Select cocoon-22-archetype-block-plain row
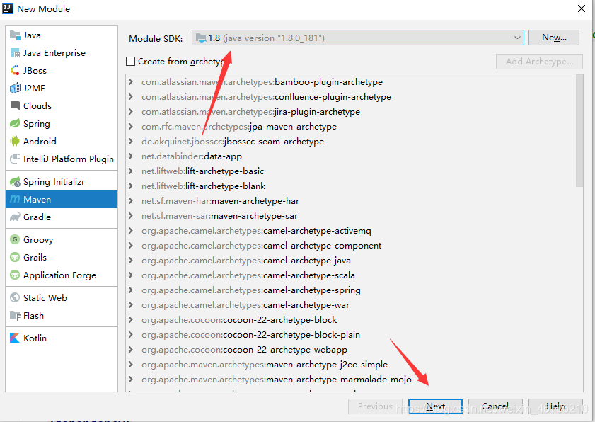This screenshot has width=595, height=422. pos(351,335)
